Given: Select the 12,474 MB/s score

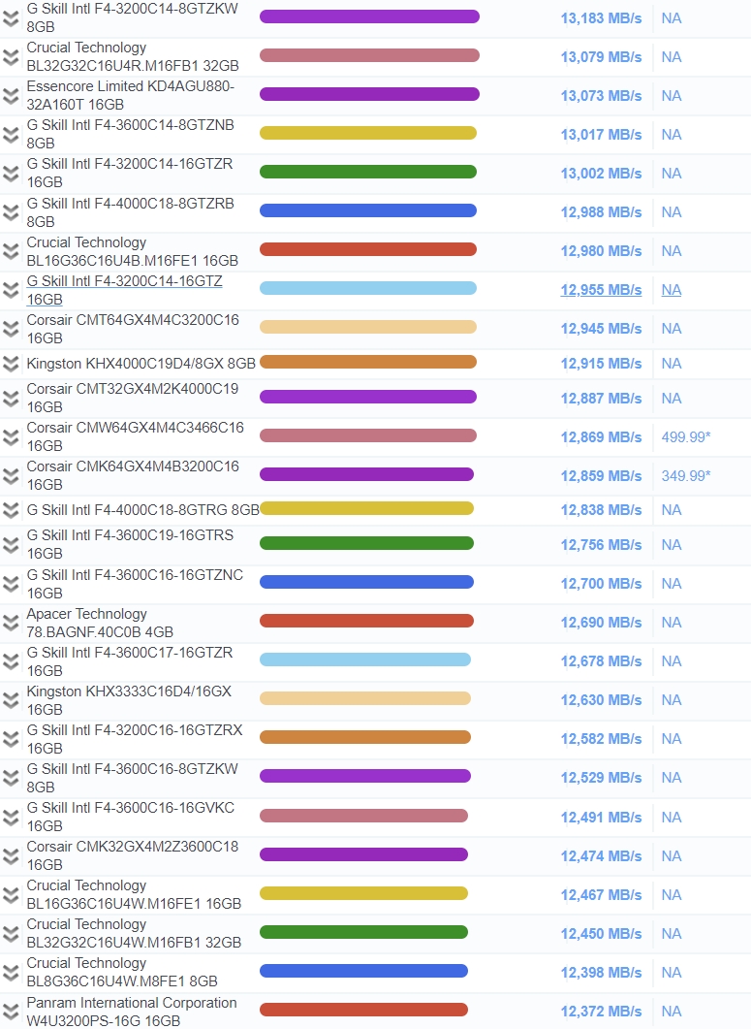Looking at the screenshot, I should (601, 856).
